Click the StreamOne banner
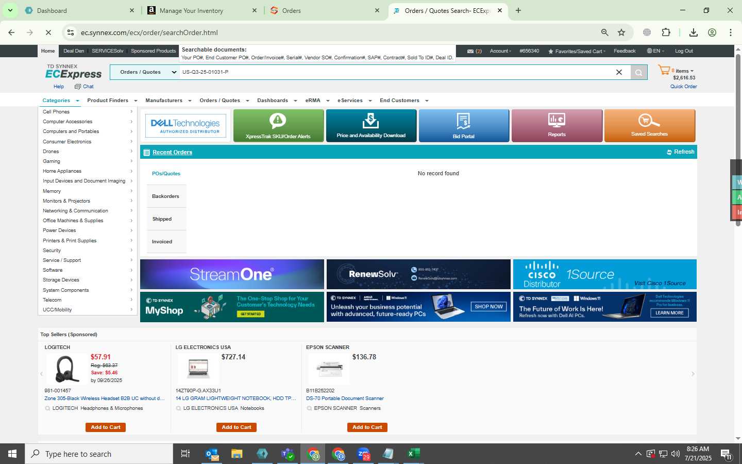This screenshot has height=464, width=742. (x=232, y=274)
